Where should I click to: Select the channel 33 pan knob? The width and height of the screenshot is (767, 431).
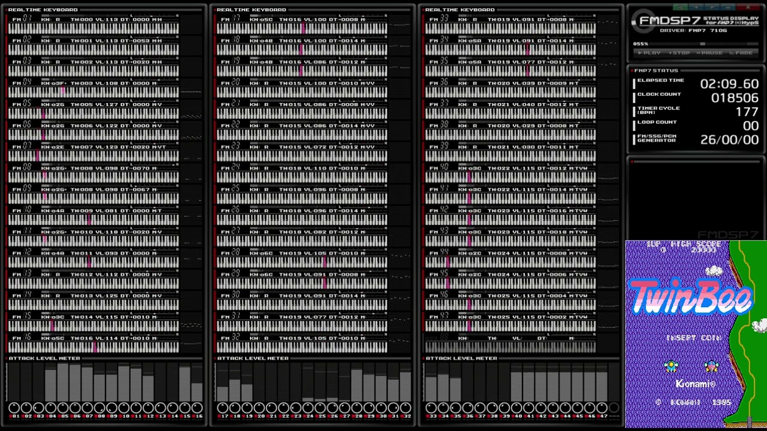point(431,408)
